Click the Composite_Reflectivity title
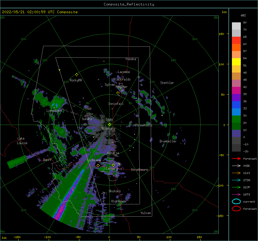258x241 pixels. pyautogui.click(x=129, y=4)
